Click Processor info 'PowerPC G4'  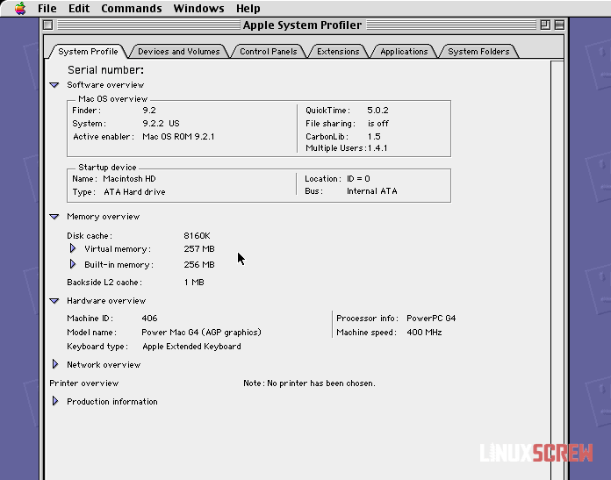(x=431, y=319)
